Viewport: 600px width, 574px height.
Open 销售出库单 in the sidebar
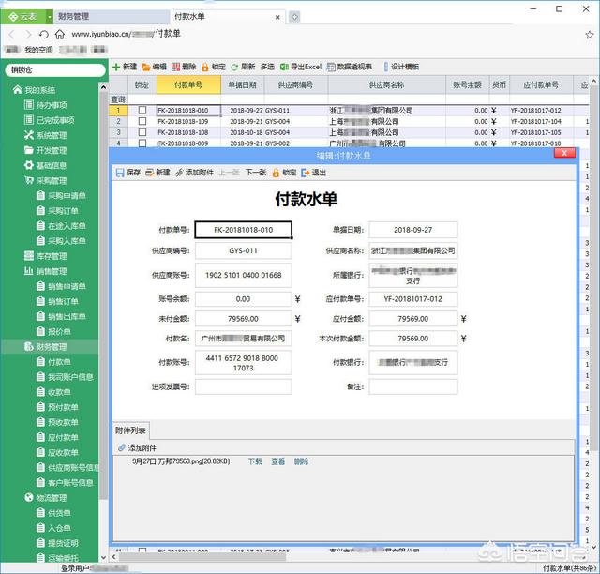pos(61,316)
